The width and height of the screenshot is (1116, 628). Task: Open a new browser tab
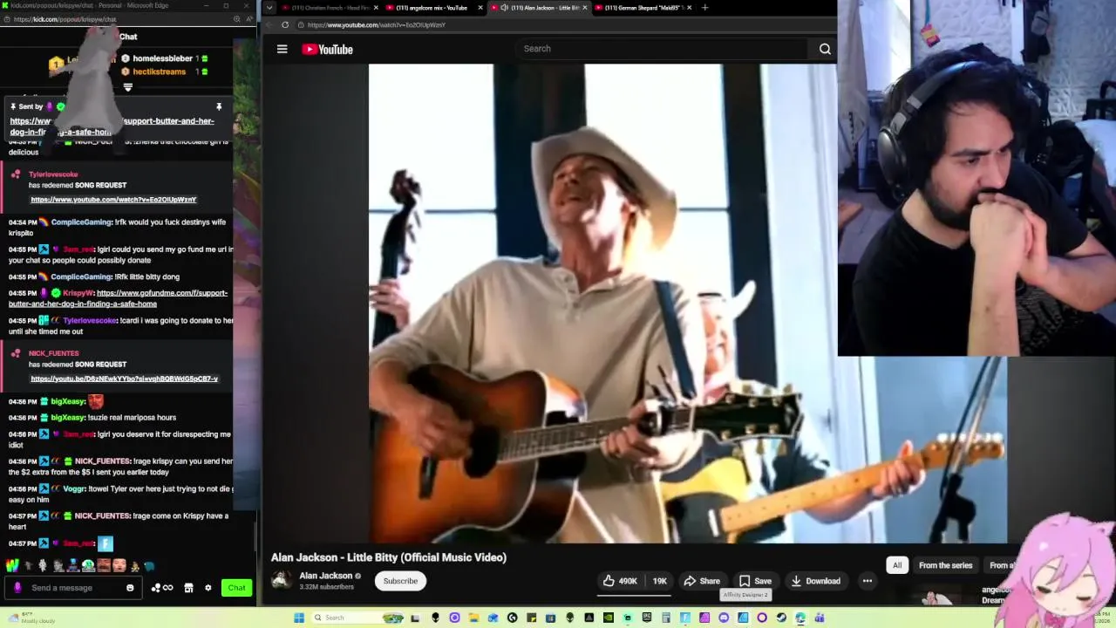pyautogui.click(x=704, y=8)
